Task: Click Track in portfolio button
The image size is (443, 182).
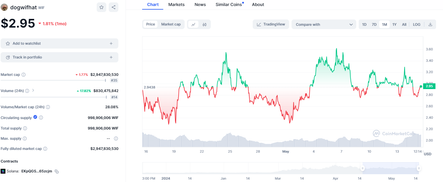Action: pyautogui.click(x=59, y=57)
